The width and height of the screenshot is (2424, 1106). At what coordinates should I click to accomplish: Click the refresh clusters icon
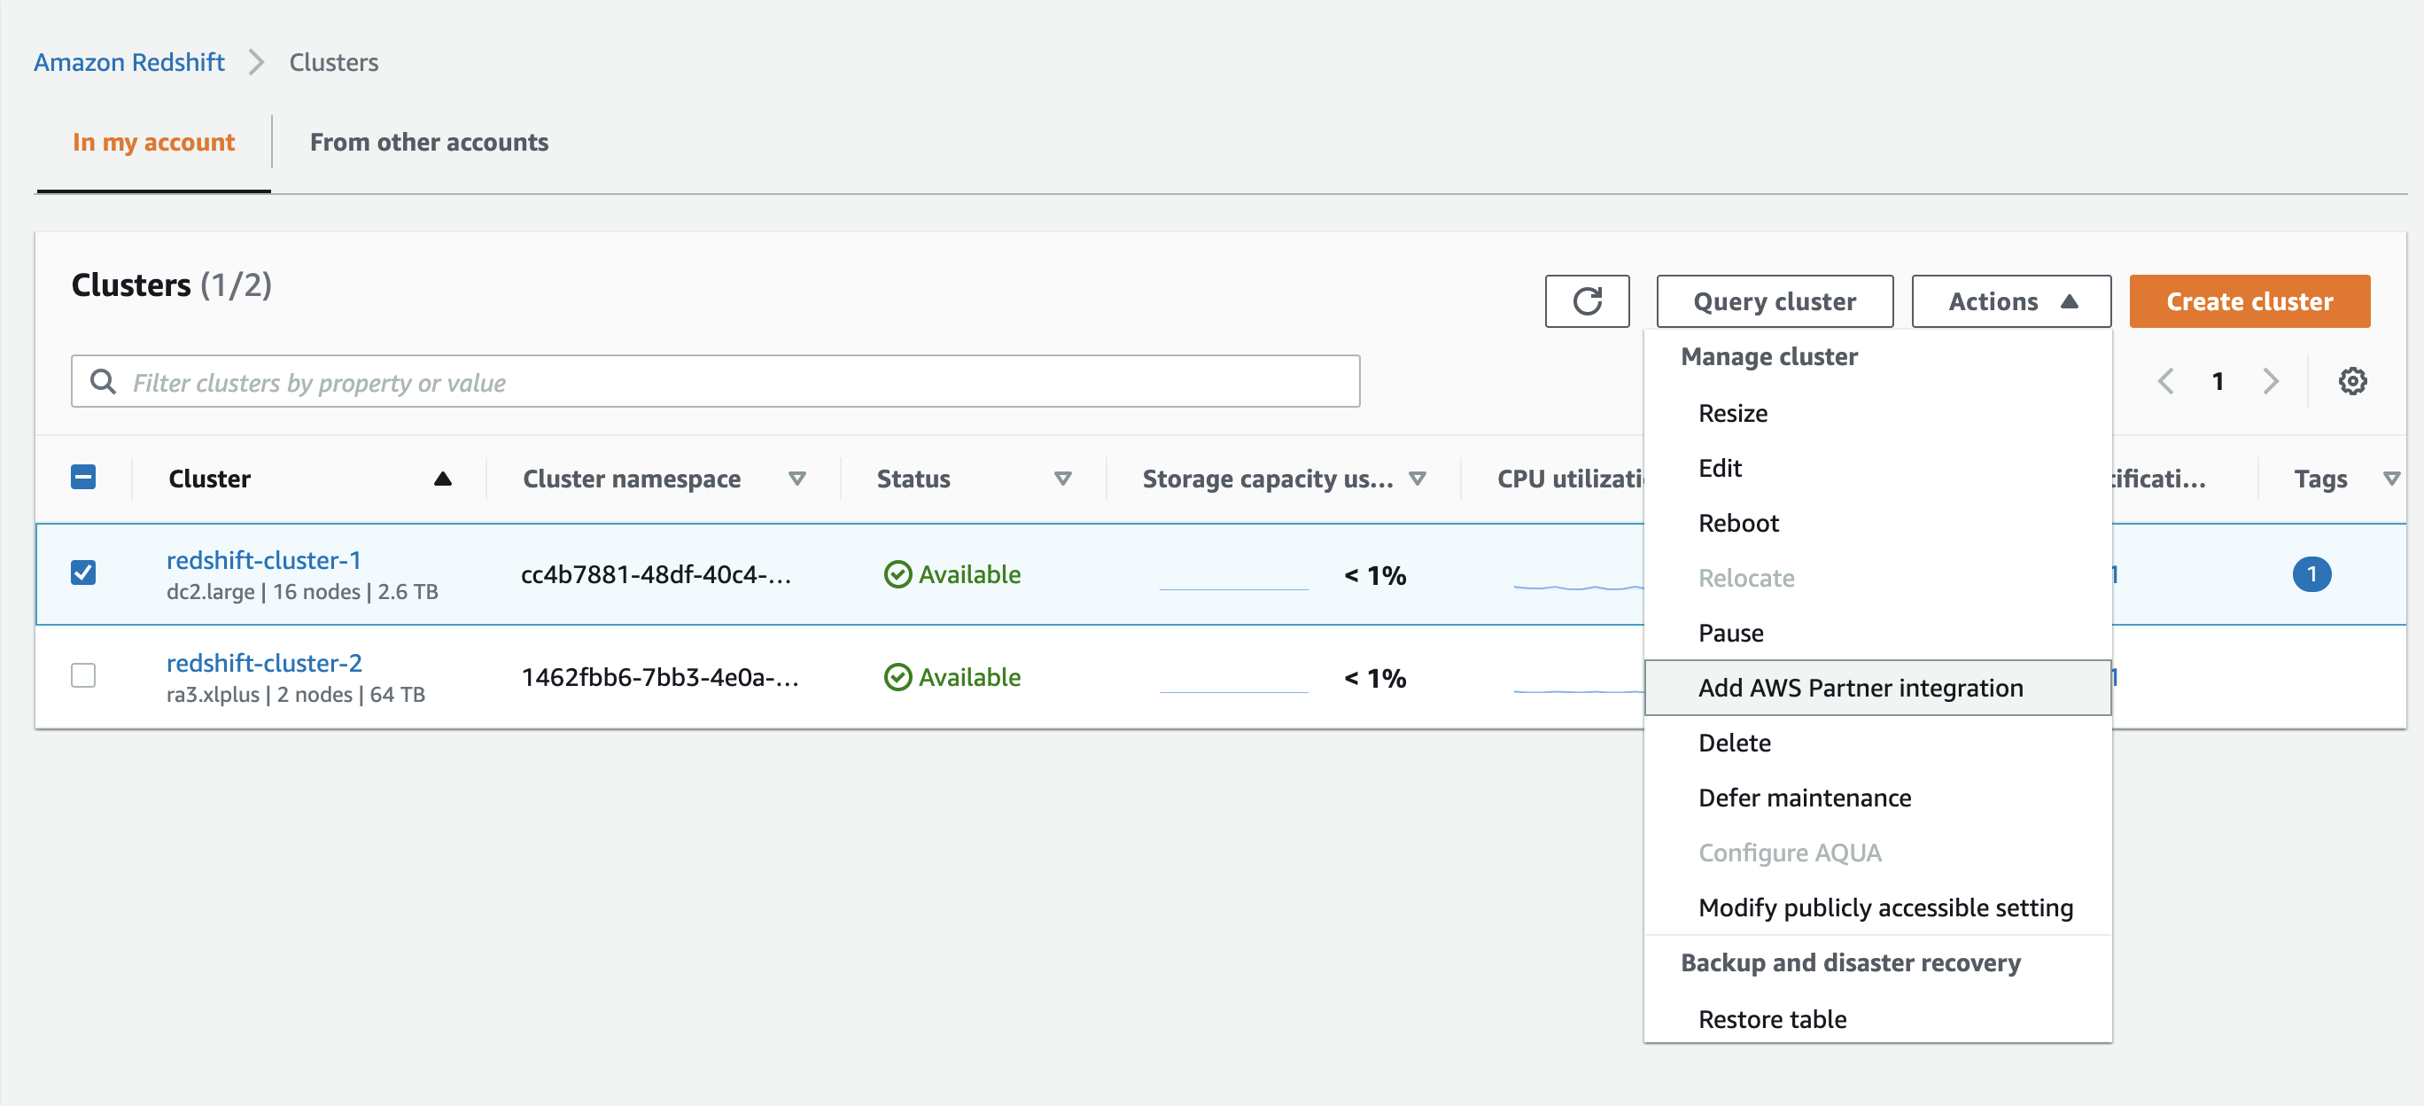tap(1588, 301)
